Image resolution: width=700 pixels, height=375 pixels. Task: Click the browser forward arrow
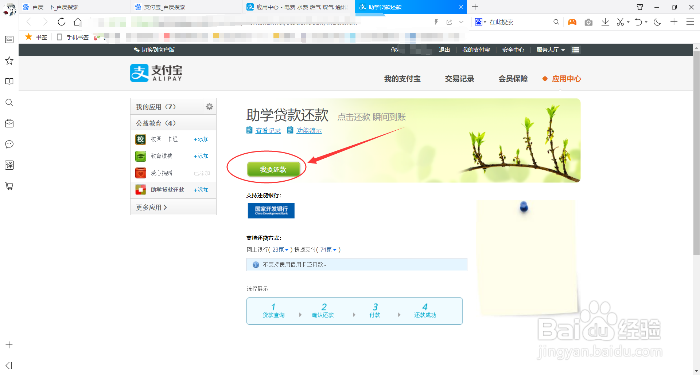tap(45, 22)
